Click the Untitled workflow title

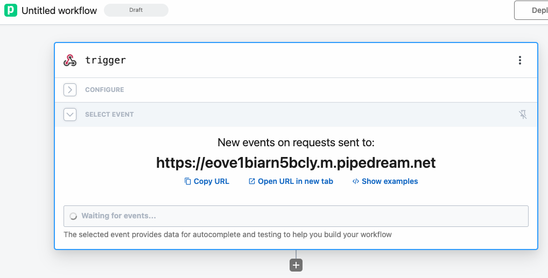59,10
